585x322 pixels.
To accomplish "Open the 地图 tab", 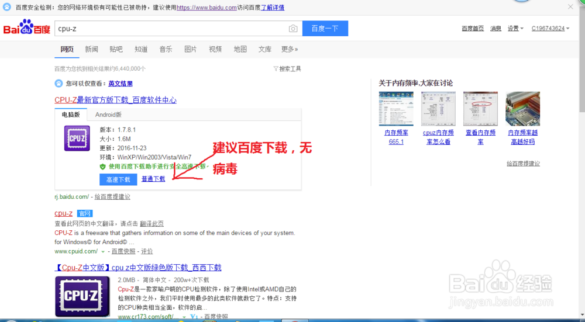I will click(240, 49).
